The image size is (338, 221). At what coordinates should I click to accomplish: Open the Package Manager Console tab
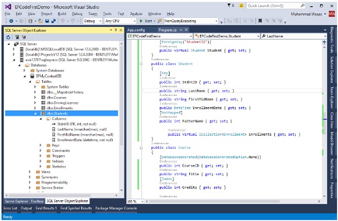click(116, 208)
